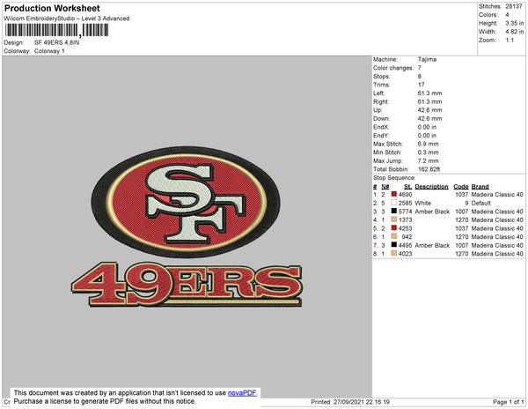Click the worksheet barcode

pos(56,30)
